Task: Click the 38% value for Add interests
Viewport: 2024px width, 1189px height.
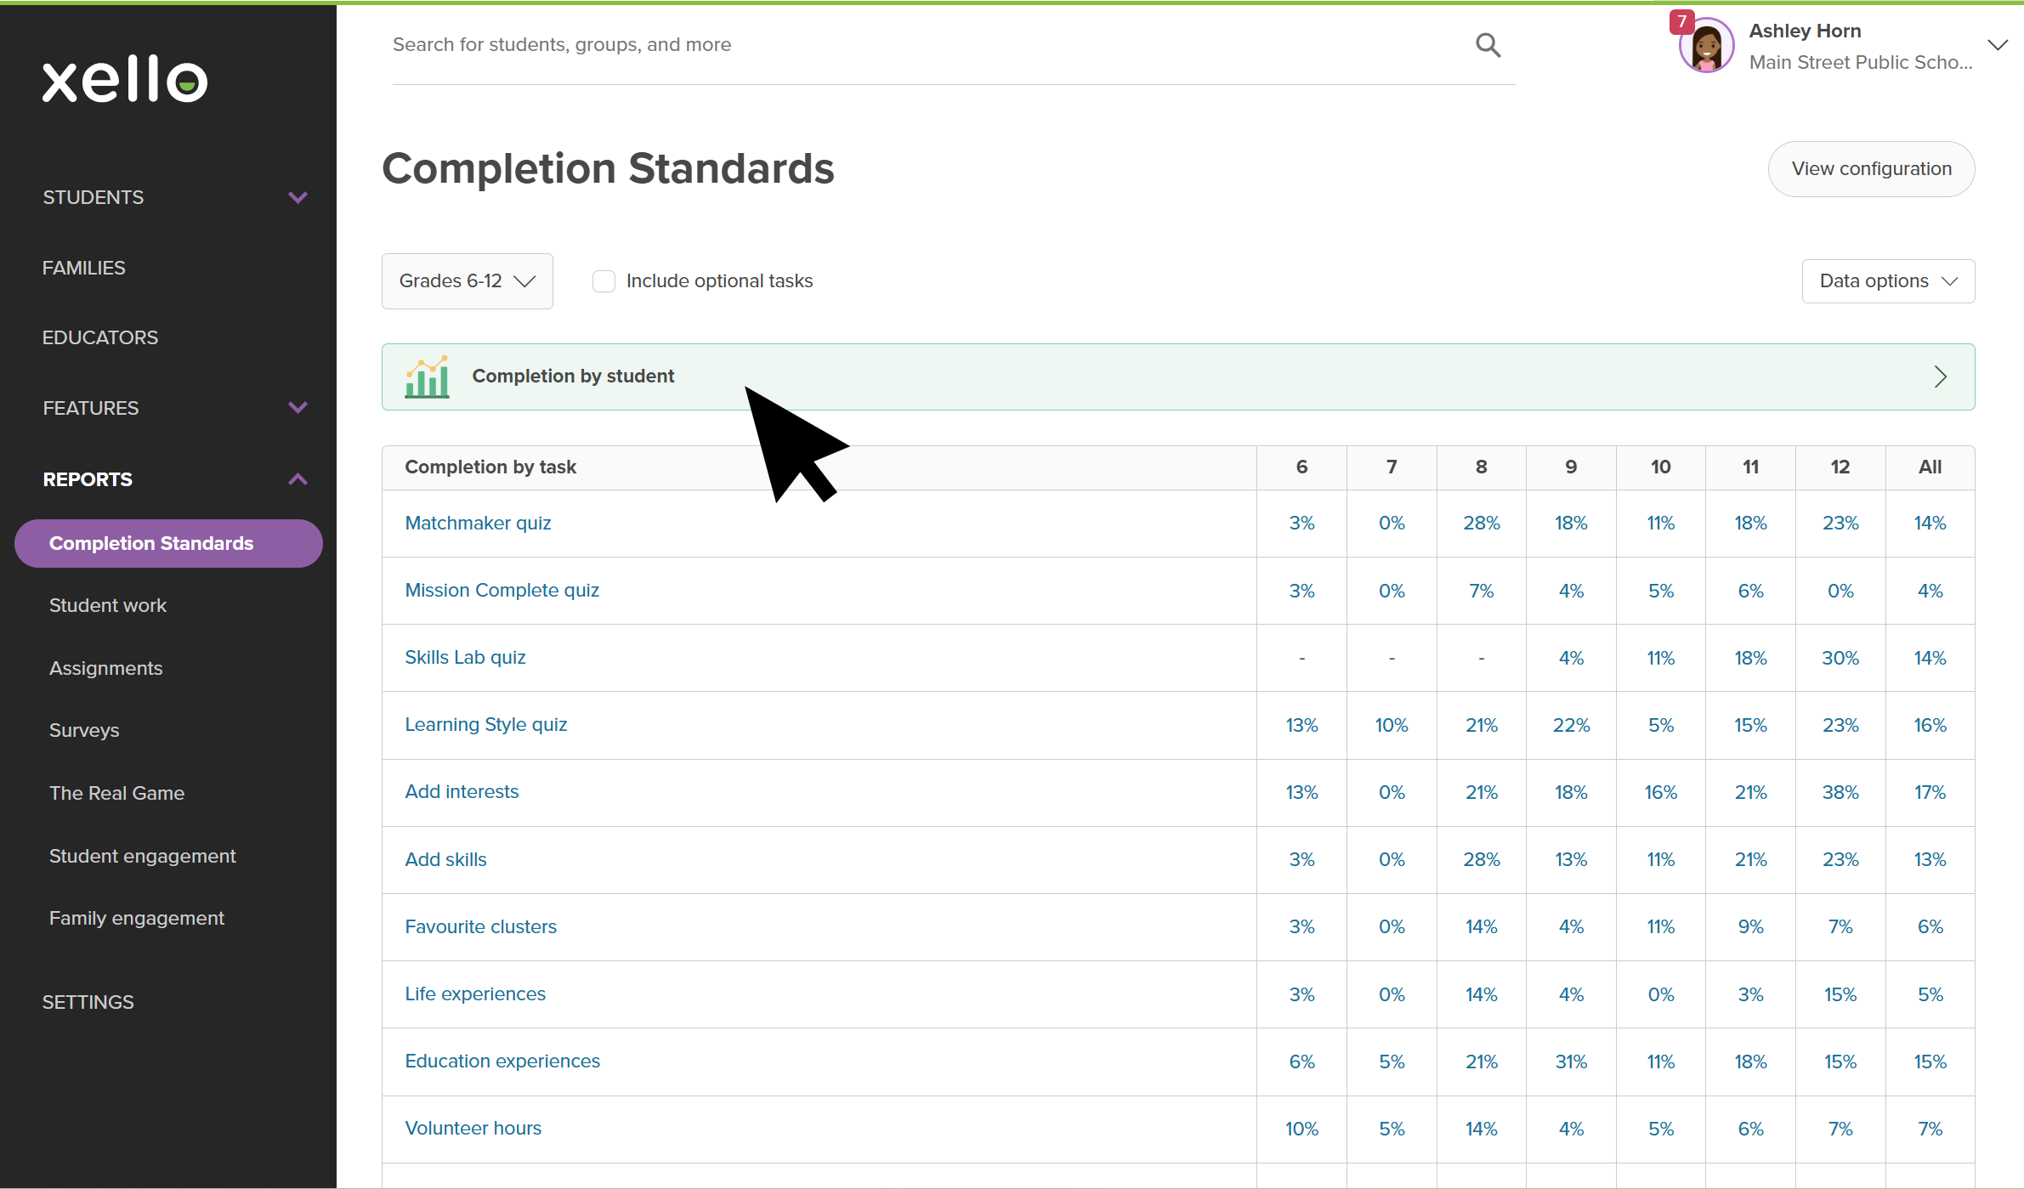Action: [1840, 792]
